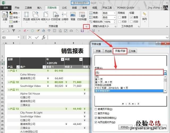This screenshot has height=133, width=170.
Task: Click the 打印标题 print titles icon
Action: (82, 16)
